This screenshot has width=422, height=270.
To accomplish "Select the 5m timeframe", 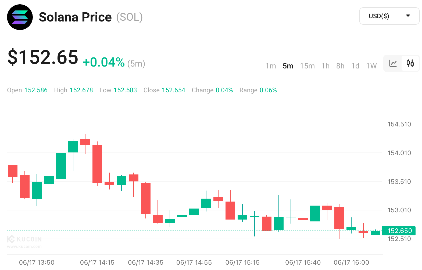I will tap(288, 66).
